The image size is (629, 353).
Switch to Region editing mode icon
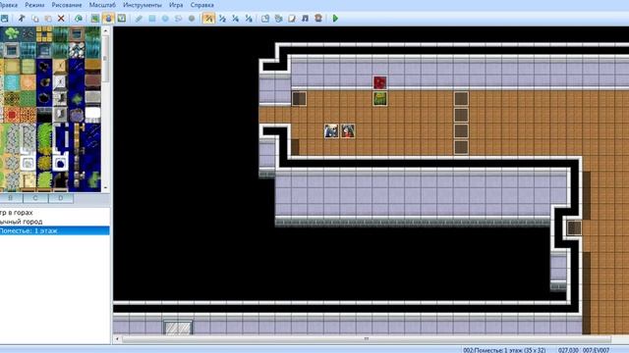(x=122, y=19)
